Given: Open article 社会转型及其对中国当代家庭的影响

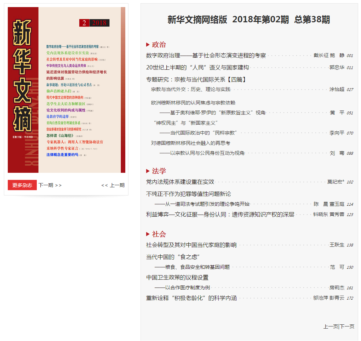Looking at the screenshot, I should (x=191, y=245).
